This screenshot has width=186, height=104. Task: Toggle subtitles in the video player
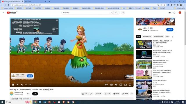[111, 85]
